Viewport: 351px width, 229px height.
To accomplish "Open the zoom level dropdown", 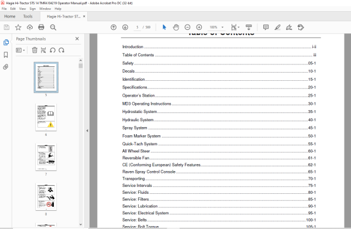I will click(x=222, y=28).
